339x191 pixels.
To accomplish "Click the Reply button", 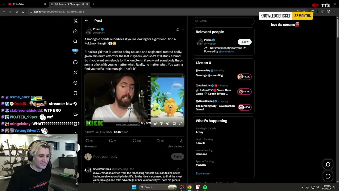I will (x=177, y=157).
